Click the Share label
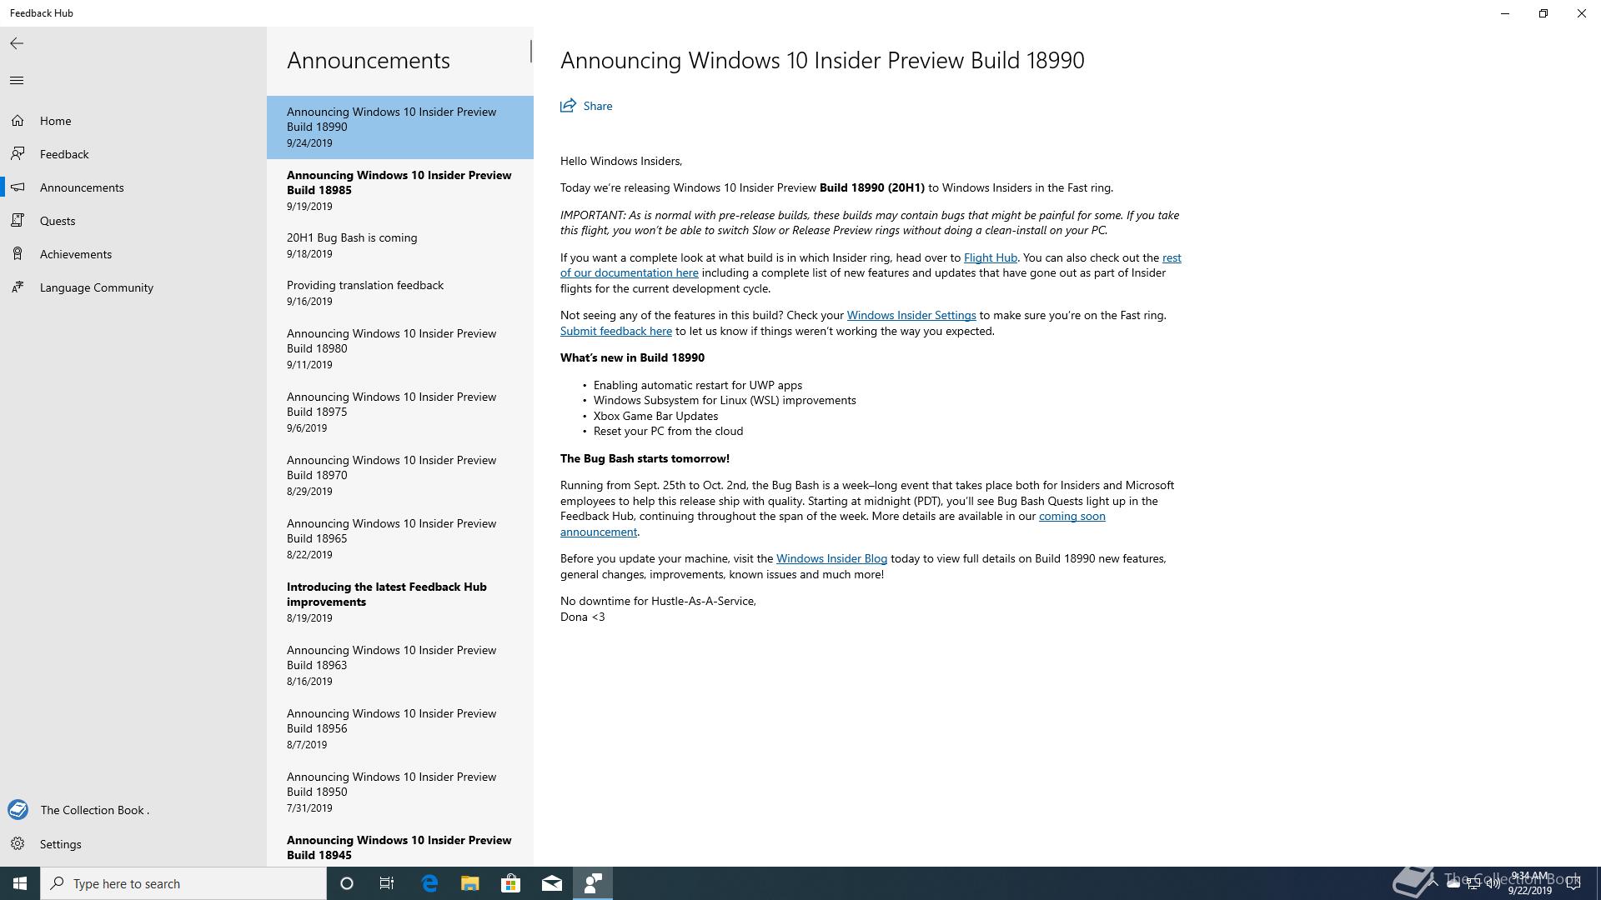The width and height of the screenshot is (1601, 900). pyautogui.click(x=598, y=106)
